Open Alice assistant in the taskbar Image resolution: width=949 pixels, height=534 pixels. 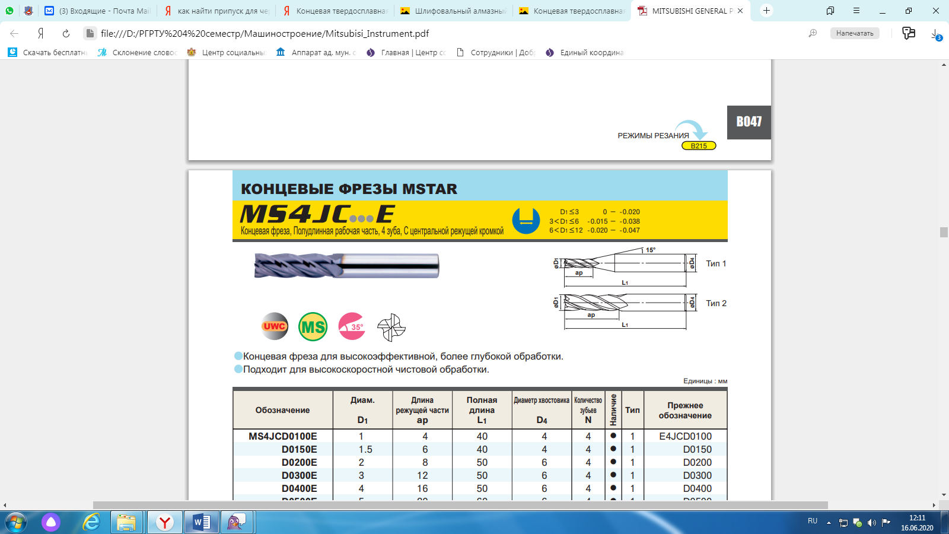[x=51, y=522]
